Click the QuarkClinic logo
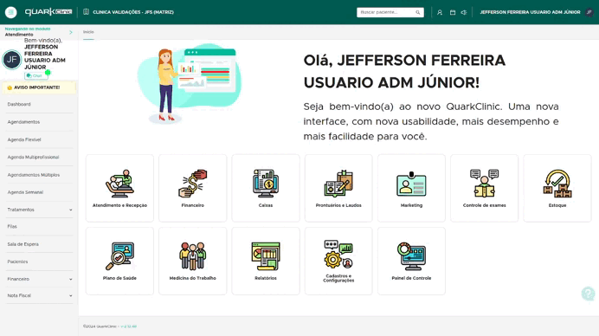The width and height of the screenshot is (599, 336). pos(48,12)
